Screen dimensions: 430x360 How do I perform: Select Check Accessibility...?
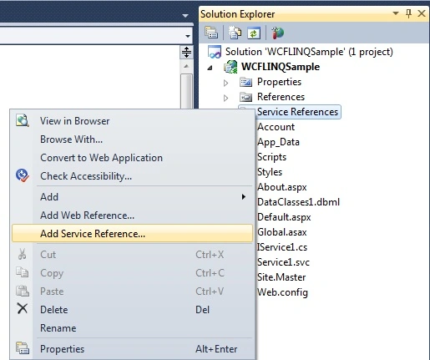point(132,176)
